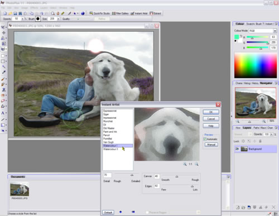Select the Paint and Ink style
The width and height of the screenshot is (279, 216).
tap(110, 132)
